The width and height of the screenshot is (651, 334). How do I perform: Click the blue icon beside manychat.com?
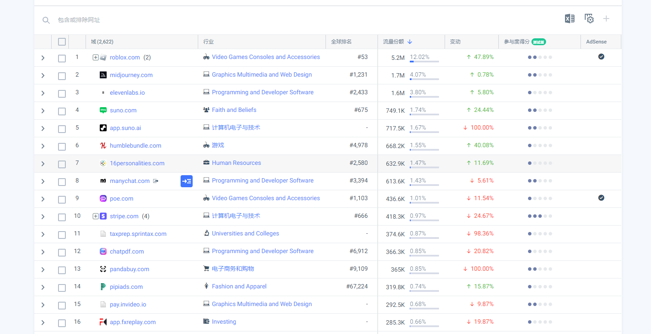186,181
